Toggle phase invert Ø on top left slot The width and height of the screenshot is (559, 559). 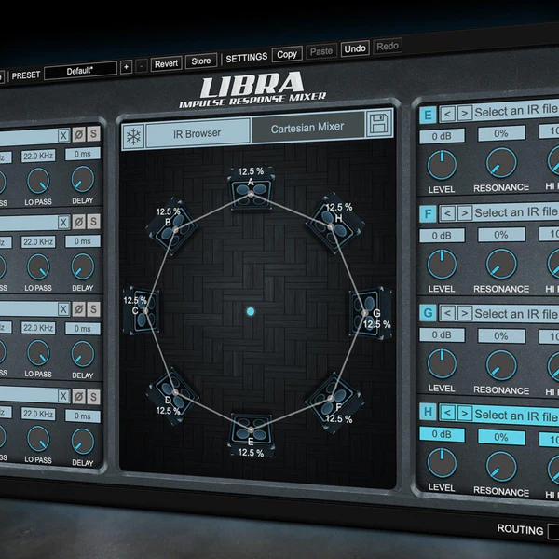[x=79, y=135]
